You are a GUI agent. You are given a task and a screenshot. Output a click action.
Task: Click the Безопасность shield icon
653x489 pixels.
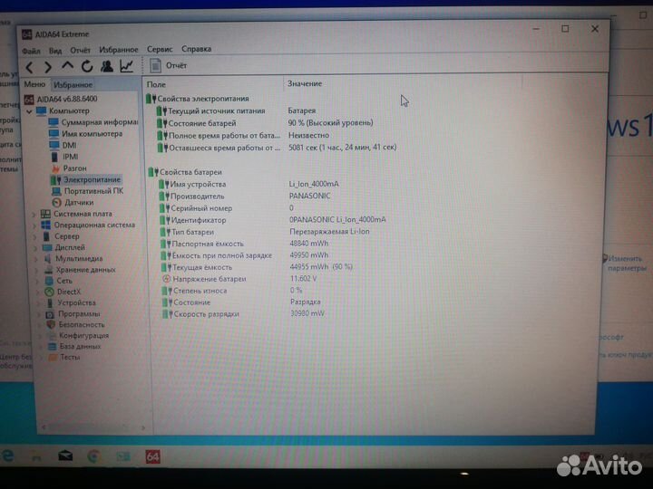[x=51, y=325]
